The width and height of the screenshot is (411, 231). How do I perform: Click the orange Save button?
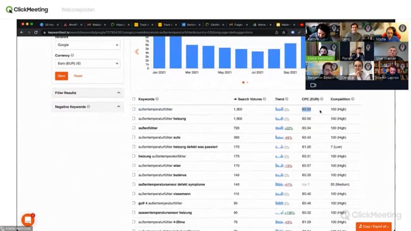tap(61, 76)
